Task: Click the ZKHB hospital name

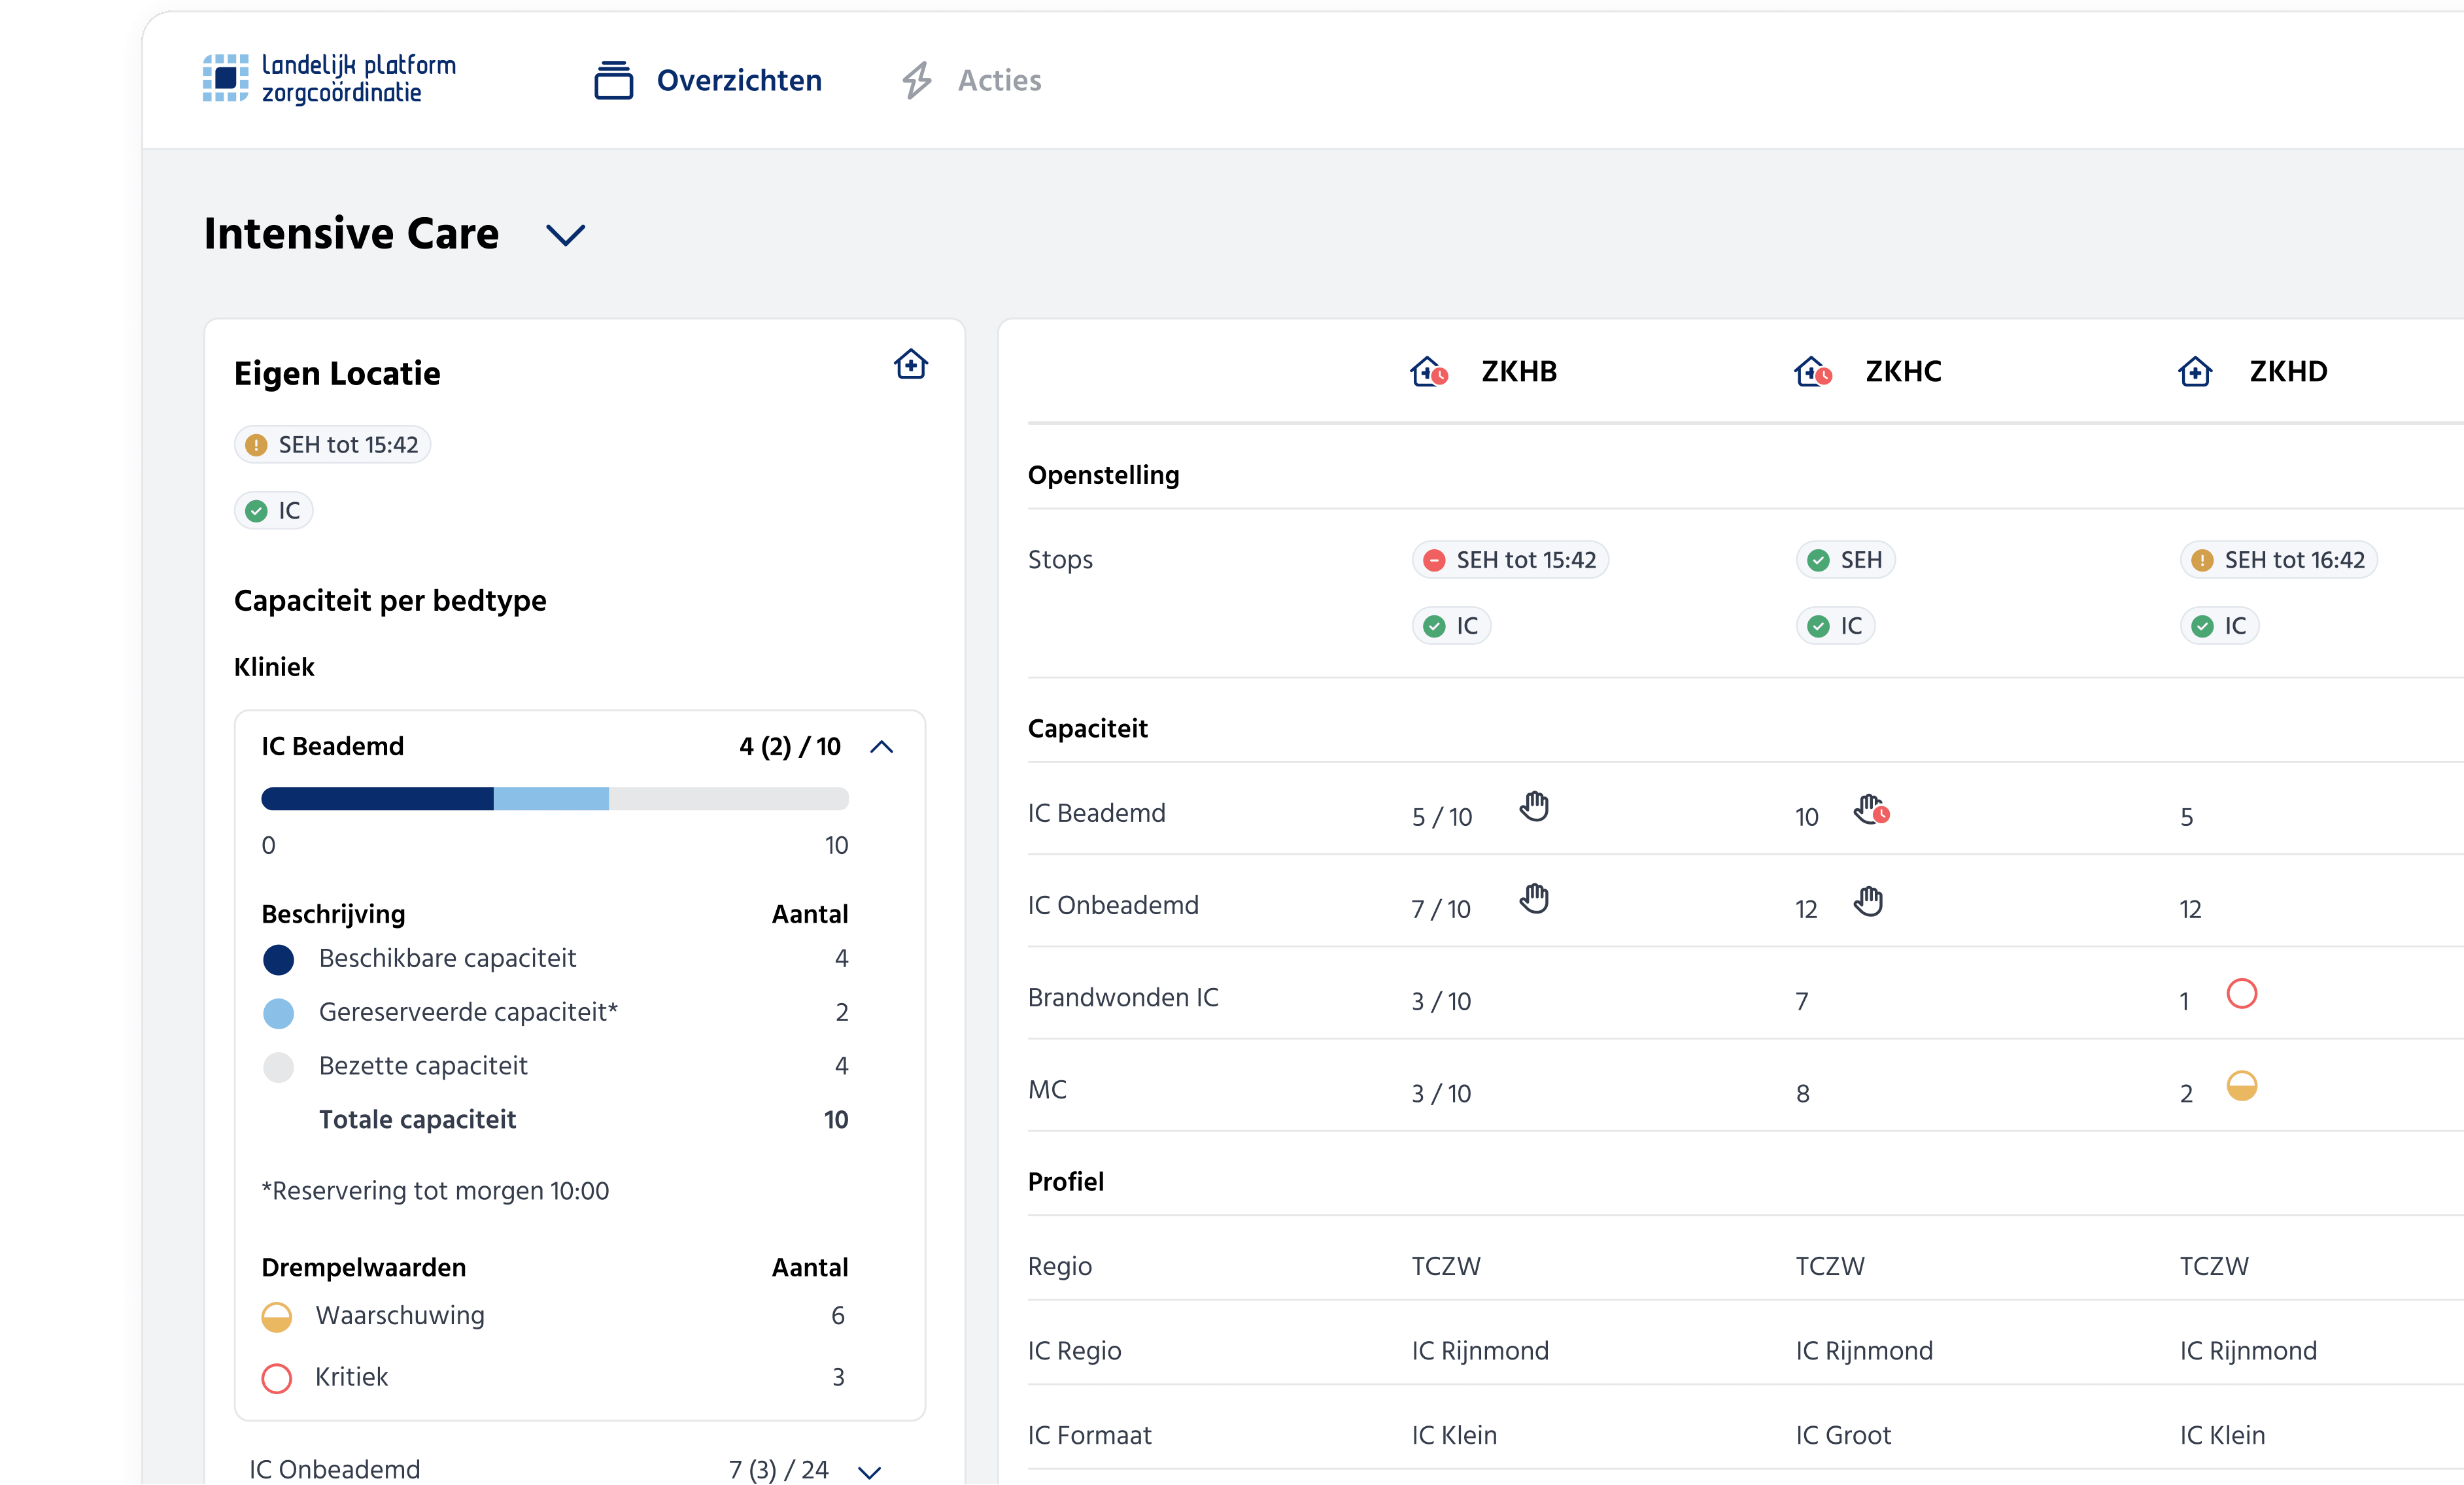Action: click(x=1519, y=371)
